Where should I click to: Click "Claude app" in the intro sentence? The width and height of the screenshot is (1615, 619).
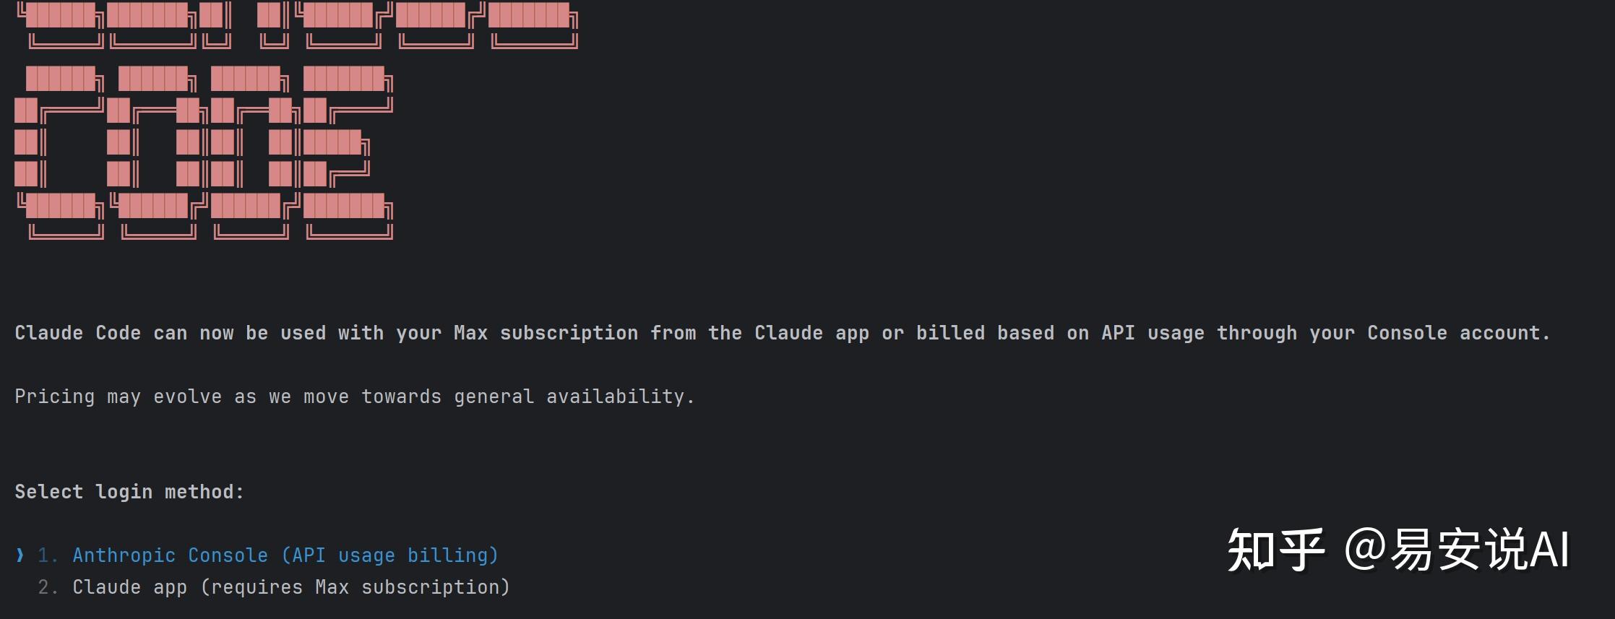coord(811,333)
